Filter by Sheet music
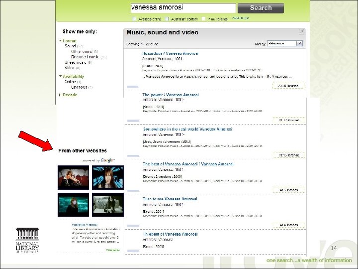Screen dimensions: 358x269 [x=76, y=62]
